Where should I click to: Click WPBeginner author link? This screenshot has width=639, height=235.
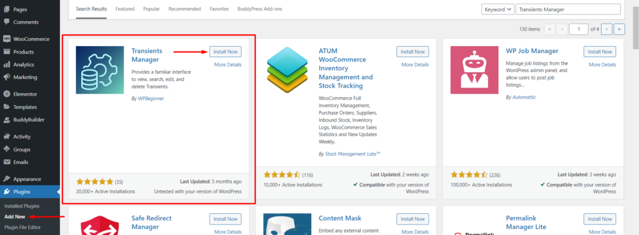click(x=151, y=98)
